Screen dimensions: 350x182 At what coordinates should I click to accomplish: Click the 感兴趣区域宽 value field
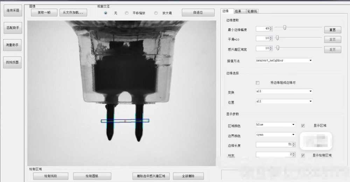[263, 48]
